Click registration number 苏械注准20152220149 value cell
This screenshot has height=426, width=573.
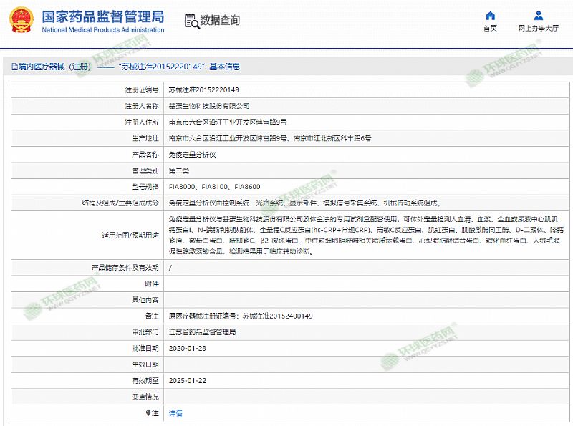(x=203, y=89)
